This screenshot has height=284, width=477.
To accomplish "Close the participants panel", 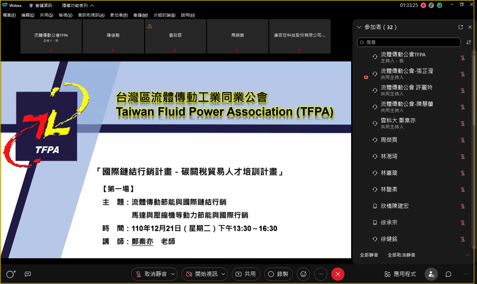I will click(470, 27).
